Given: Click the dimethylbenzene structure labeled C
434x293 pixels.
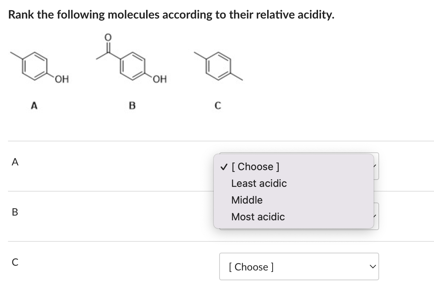Looking at the screenshot, I should (x=218, y=65).
